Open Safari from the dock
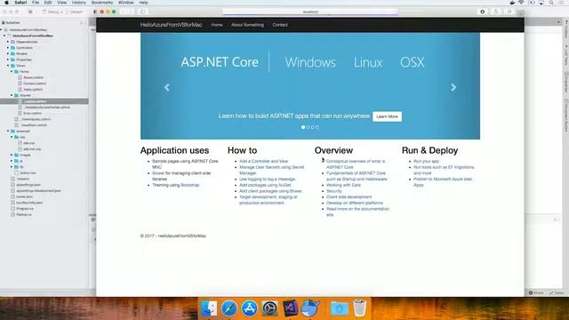This screenshot has width=569, height=320. click(229, 308)
